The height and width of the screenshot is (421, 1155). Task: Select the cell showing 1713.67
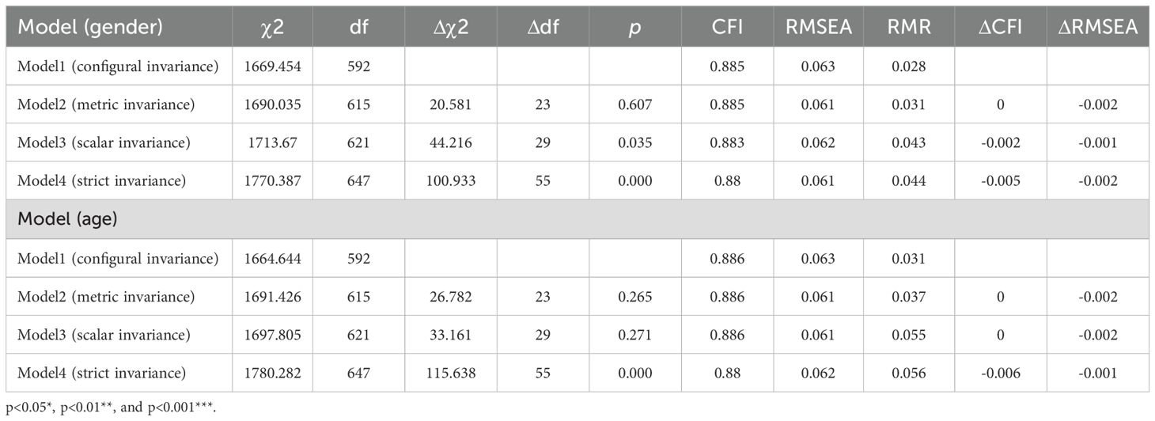click(272, 142)
